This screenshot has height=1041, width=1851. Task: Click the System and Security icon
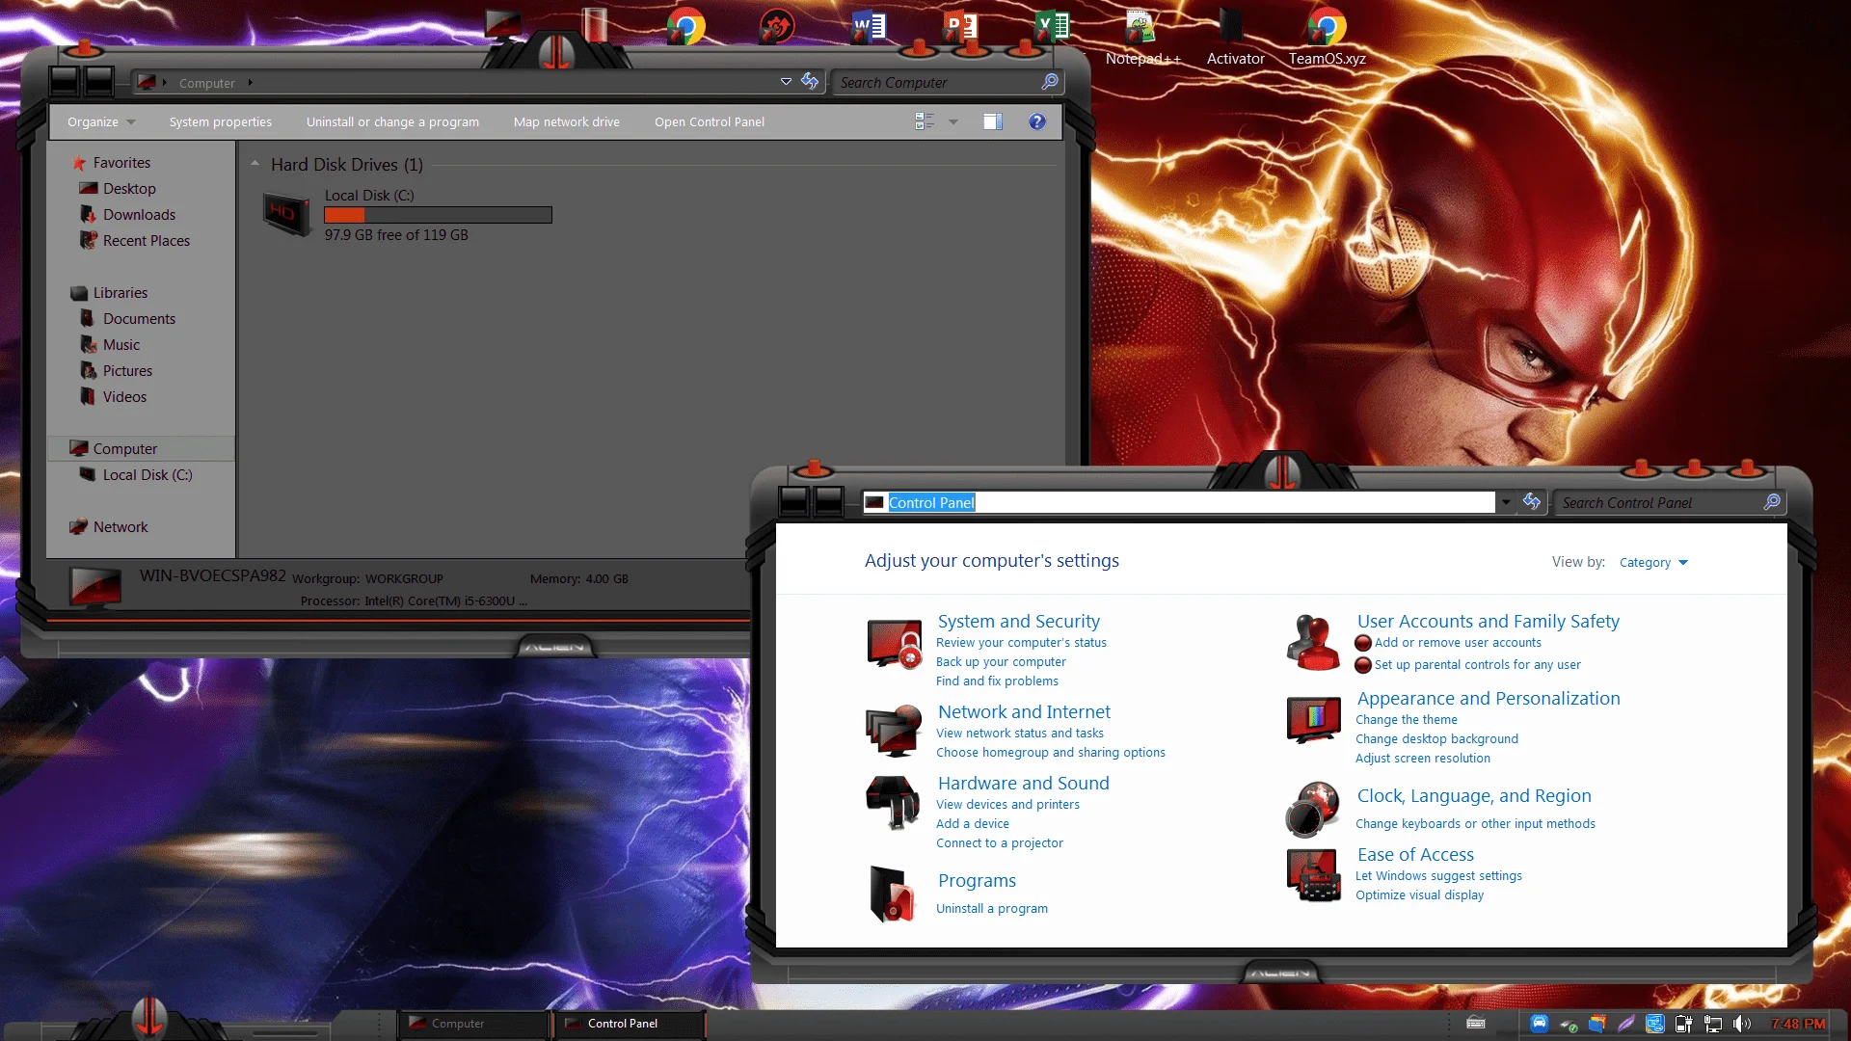coord(895,644)
